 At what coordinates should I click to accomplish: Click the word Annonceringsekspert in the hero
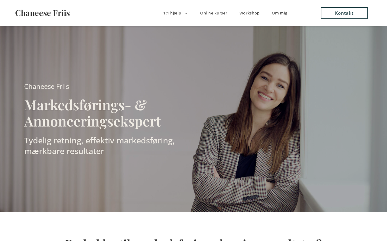coord(93,121)
